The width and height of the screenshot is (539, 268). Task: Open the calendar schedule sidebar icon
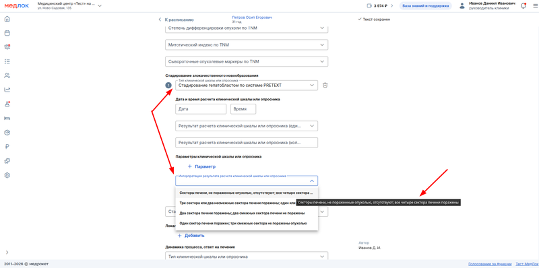(x=7, y=33)
